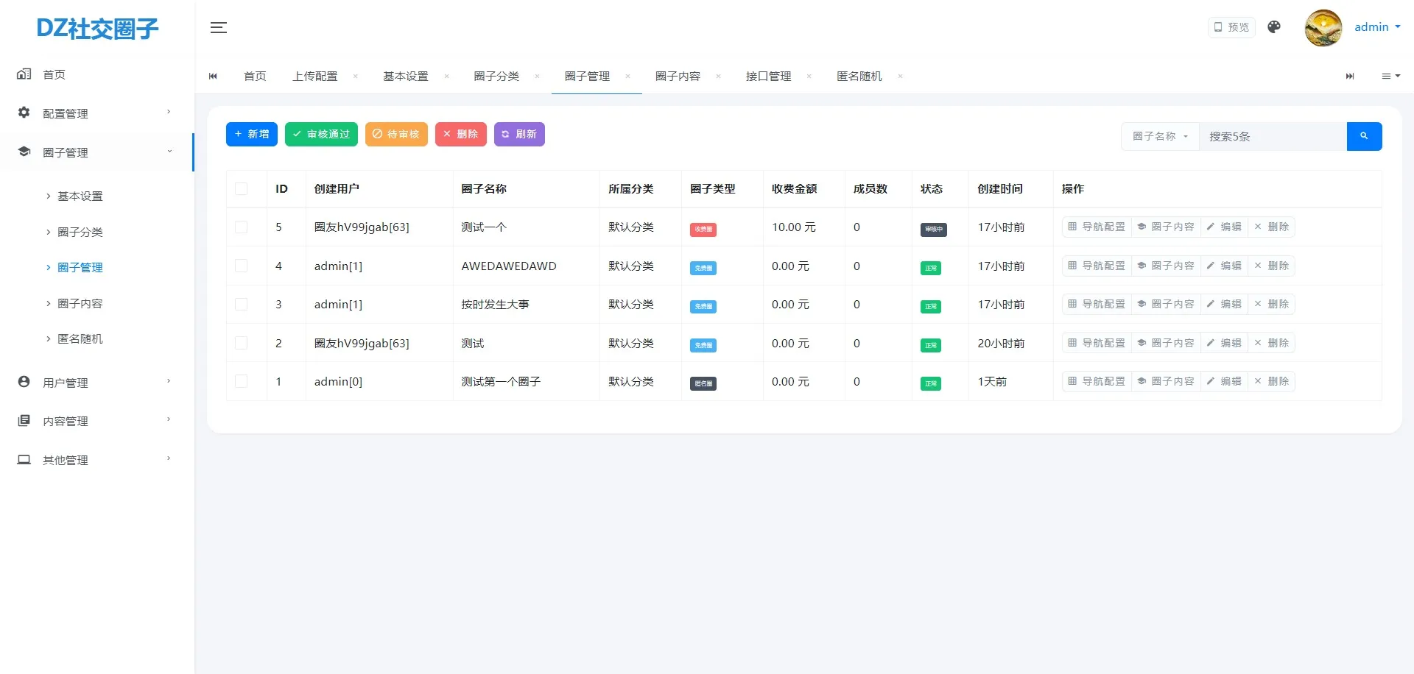
Task: Click the blue search magnifier icon
Action: (x=1364, y=136)
